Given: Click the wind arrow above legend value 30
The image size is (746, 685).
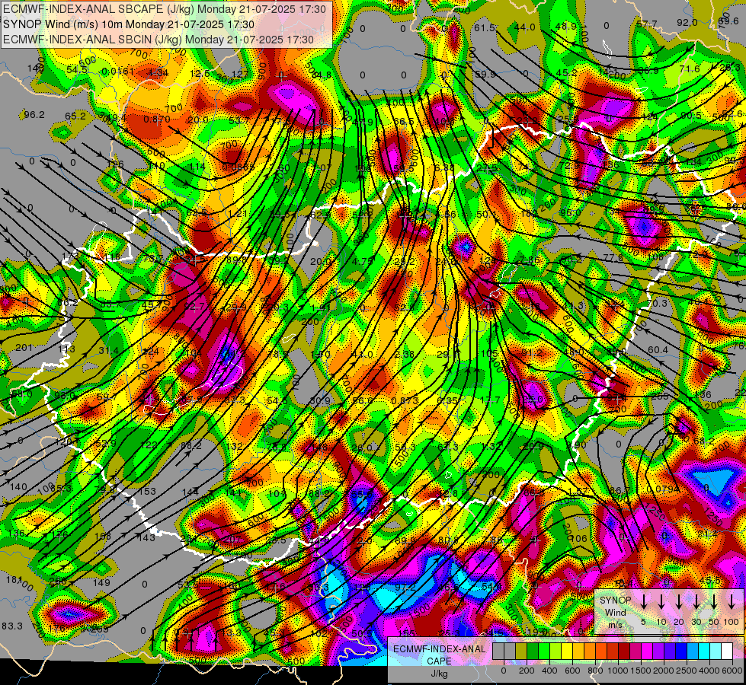Looking at the screenshot, I should pos(696,602).
